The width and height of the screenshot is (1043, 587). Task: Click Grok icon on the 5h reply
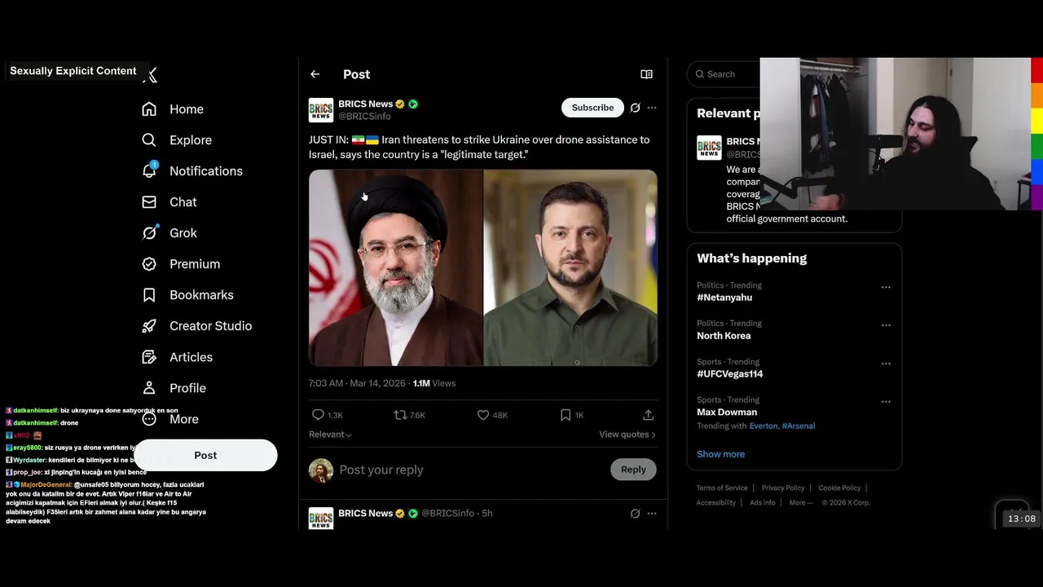tap(635, 514)
